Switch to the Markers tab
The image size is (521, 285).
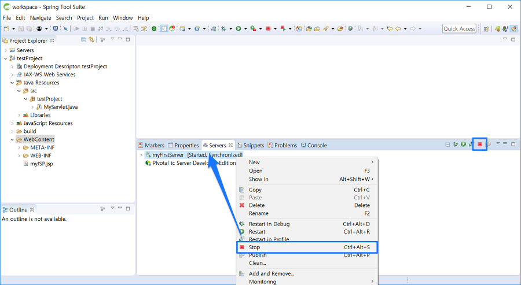tap(151, 145)
